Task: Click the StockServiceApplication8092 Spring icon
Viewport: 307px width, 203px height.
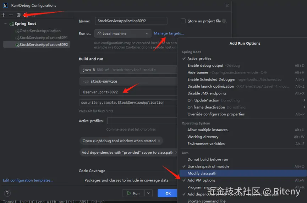Action: [x=17, y=45]
